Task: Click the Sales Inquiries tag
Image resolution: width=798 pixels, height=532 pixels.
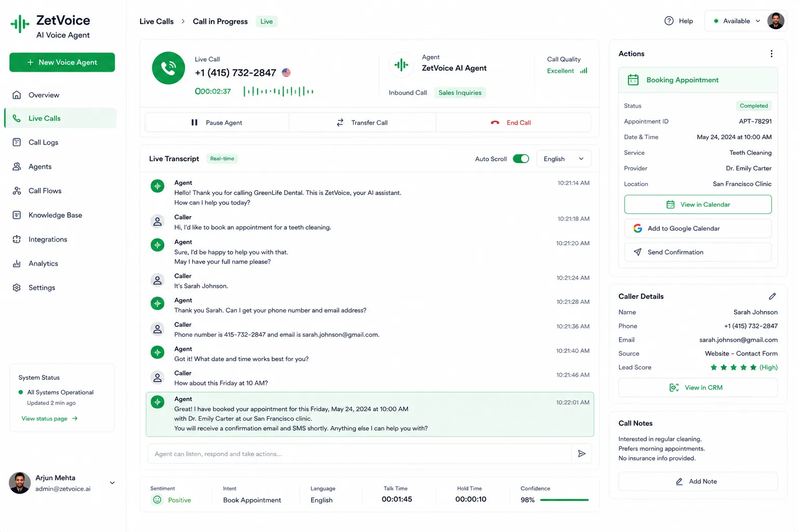Action: click(460, 92)
